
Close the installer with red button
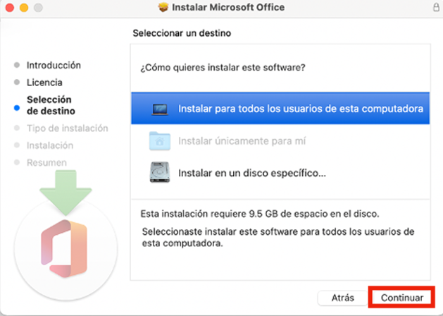pos(10,8)
